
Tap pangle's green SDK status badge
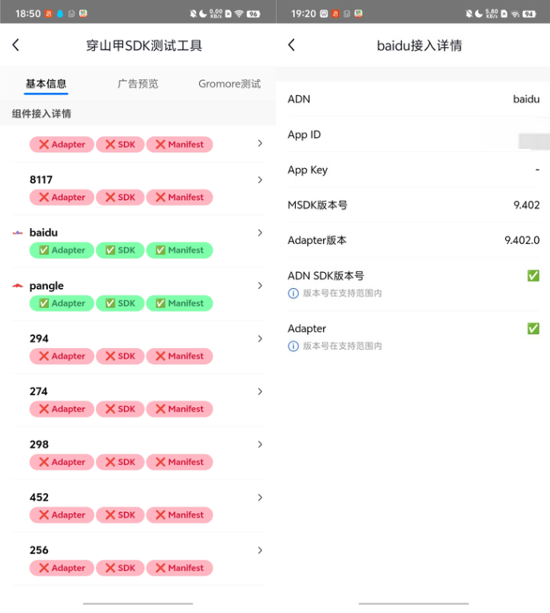(120, 303)
